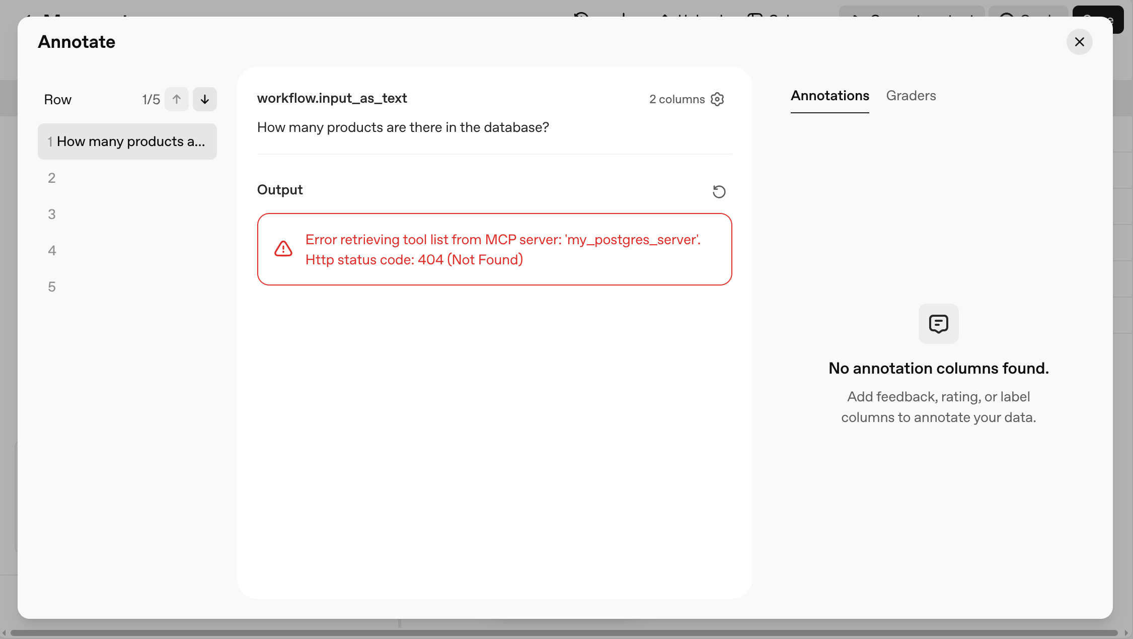Click the annotation comment bubble icon
Image resolution: width=1133 pixels, height=639 pixels.
click(938, 324)
